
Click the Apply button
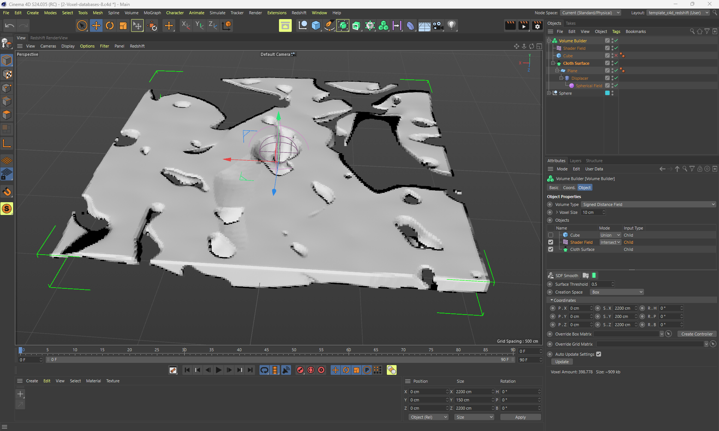520,417
